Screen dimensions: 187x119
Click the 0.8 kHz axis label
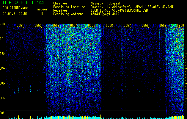(2, 83)
